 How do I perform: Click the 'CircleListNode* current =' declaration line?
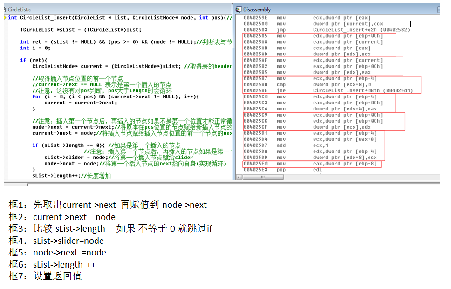click(x=132, y=66)
